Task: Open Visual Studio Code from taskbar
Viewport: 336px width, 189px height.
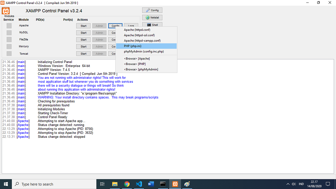Action: (x=139, y=184)
